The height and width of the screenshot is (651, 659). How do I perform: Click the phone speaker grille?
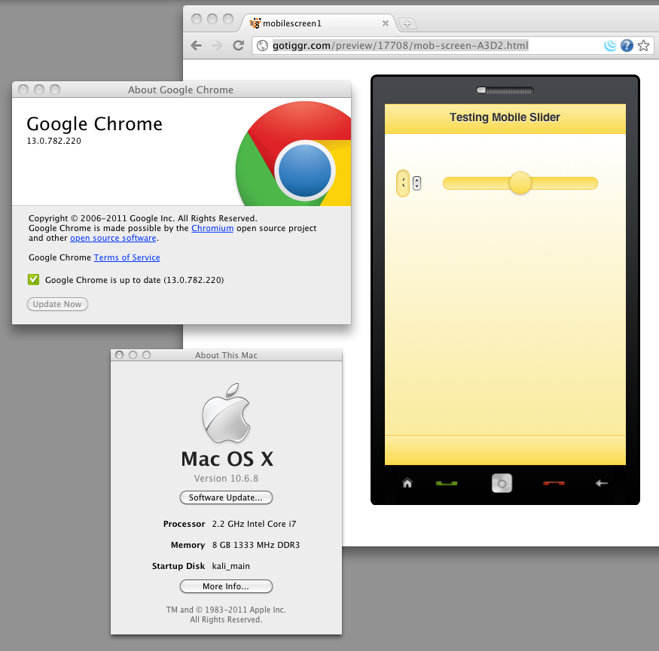pos(505,90)
